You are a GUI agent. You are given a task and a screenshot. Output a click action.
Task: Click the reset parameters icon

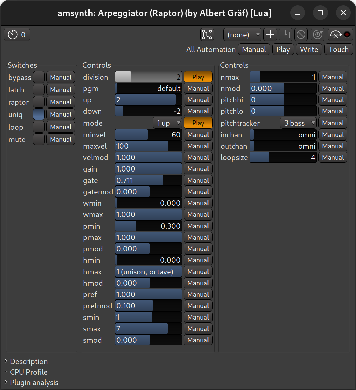pyautogui.click(x=318, y=35)
